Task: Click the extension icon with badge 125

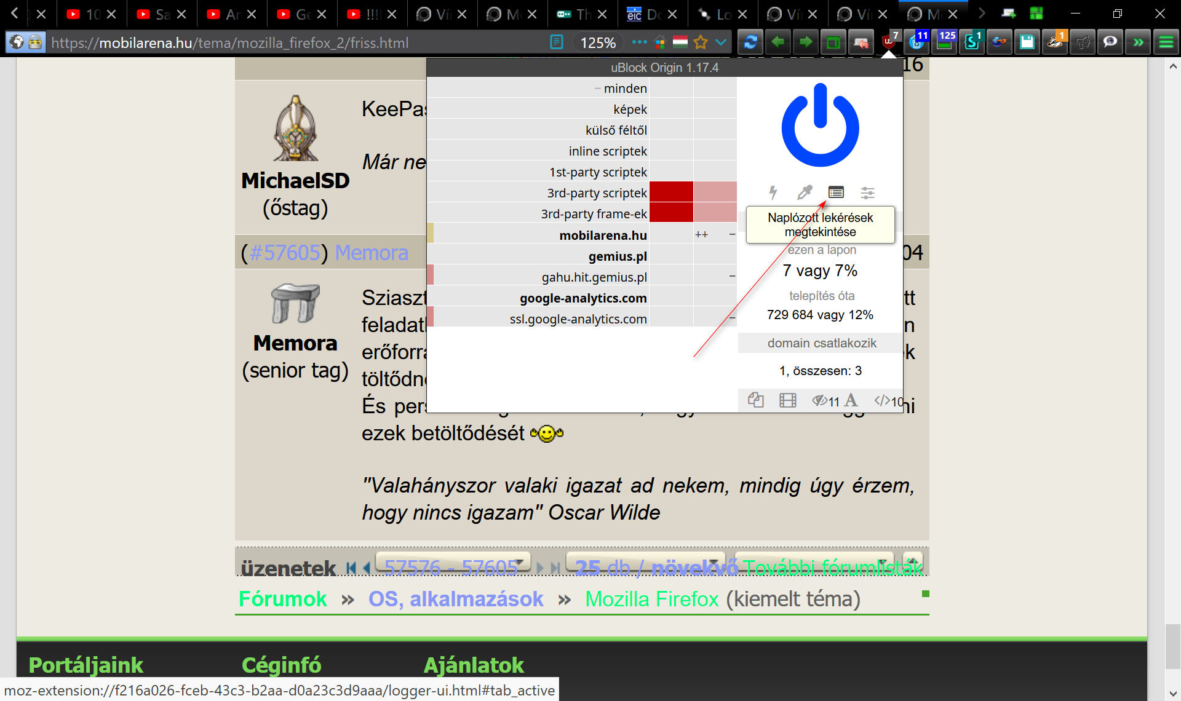Action: pyautogui.click(x=944, y=42)
